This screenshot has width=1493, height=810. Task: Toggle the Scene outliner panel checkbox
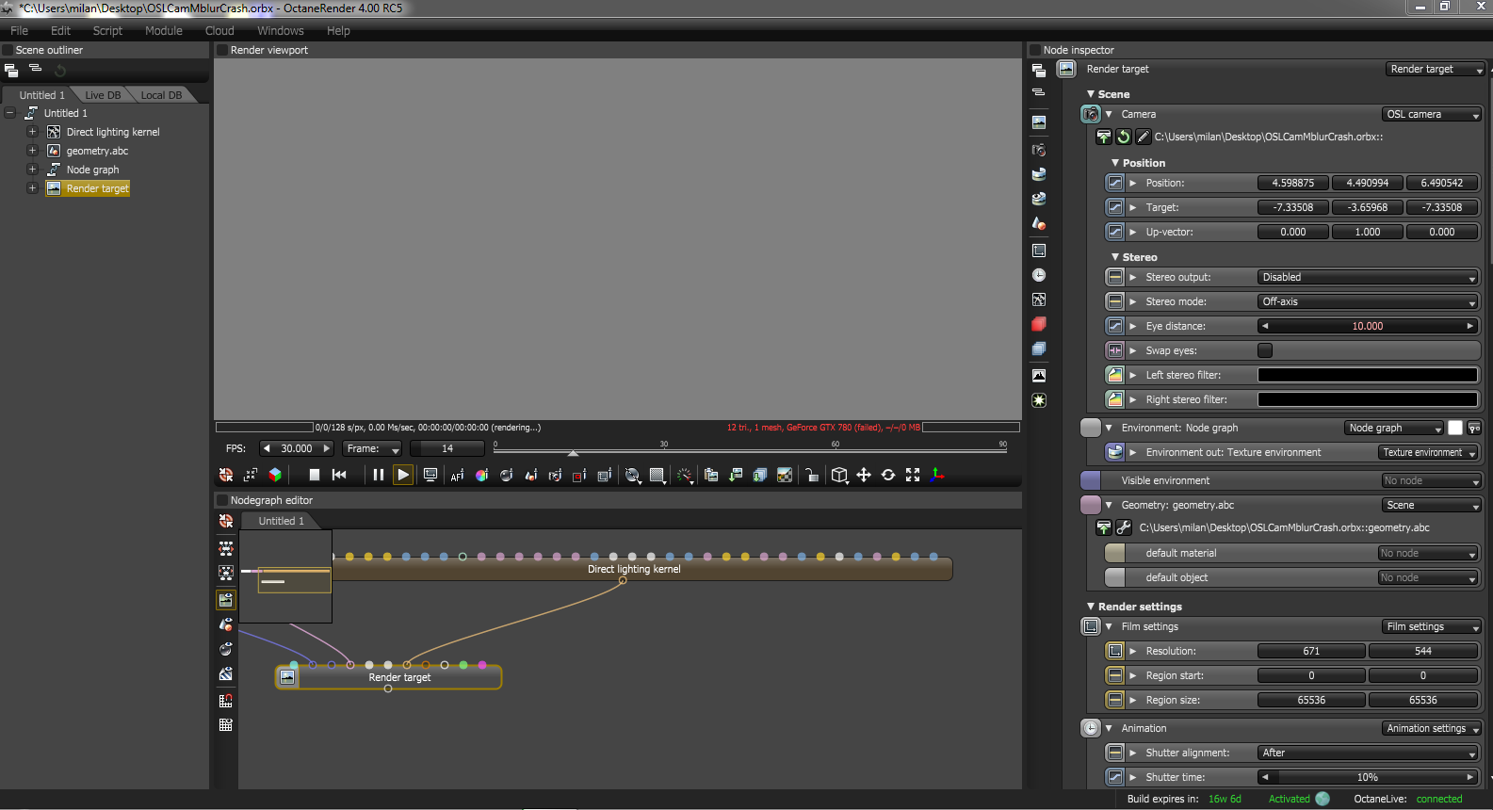point(8,50)
